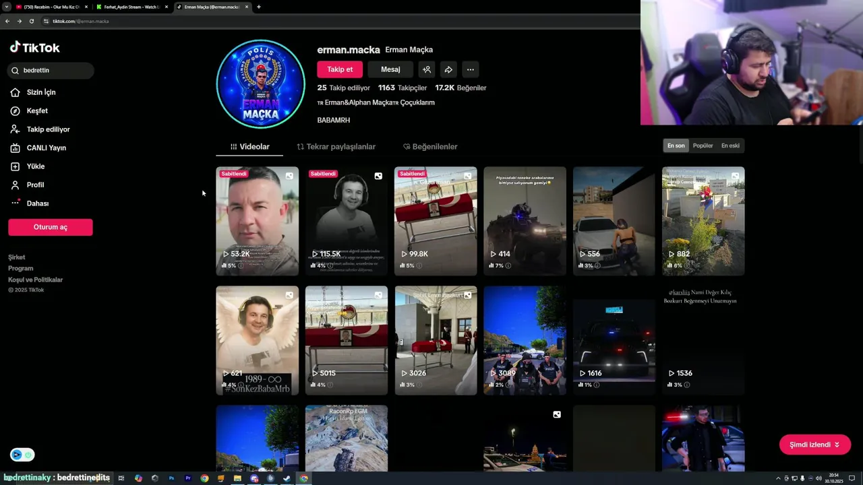Click the Mesaj button

[390, 69]
